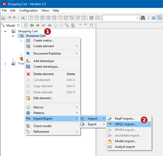Click the collapse all icon in Model panel
Viewport: 163px width, 156px height.
26,25
